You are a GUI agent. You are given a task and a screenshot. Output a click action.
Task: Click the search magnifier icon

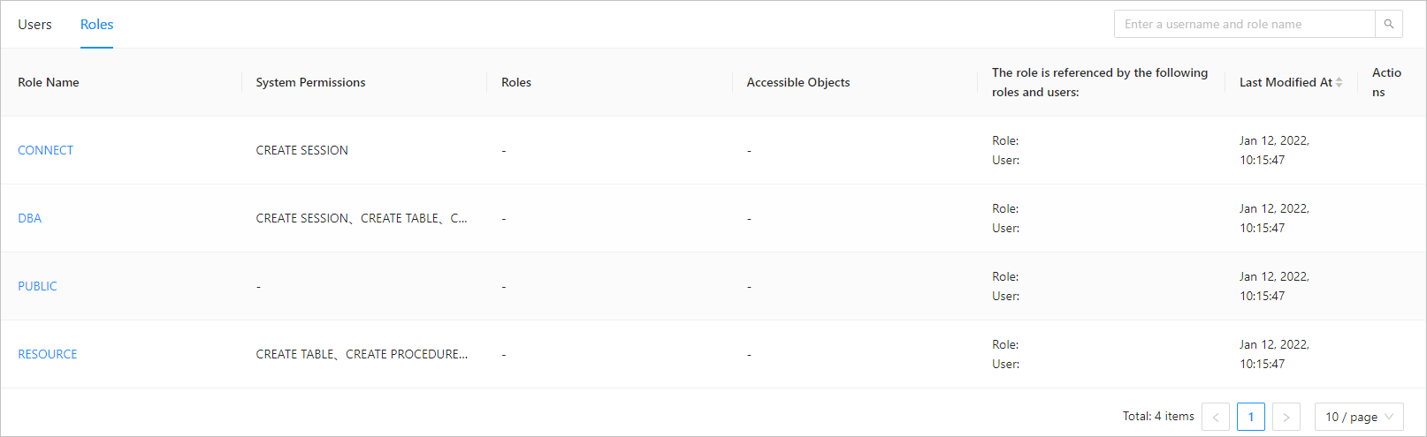coord(1388,24)
